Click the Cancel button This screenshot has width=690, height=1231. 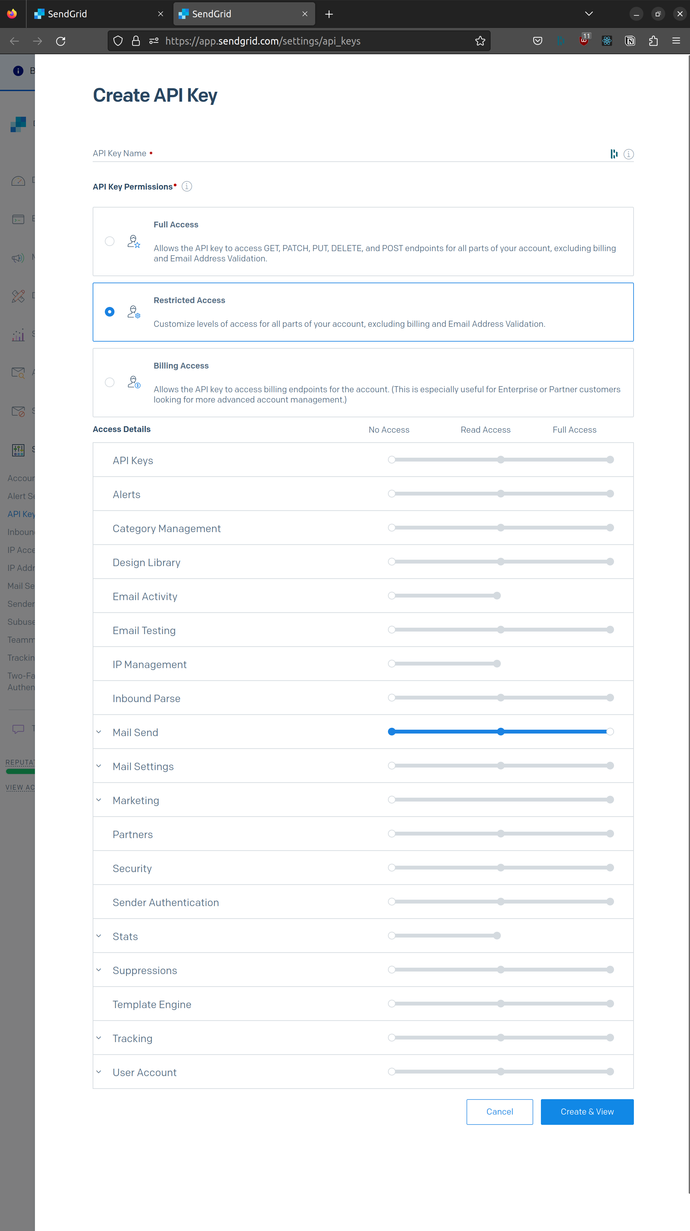[x=499, y=1112]
